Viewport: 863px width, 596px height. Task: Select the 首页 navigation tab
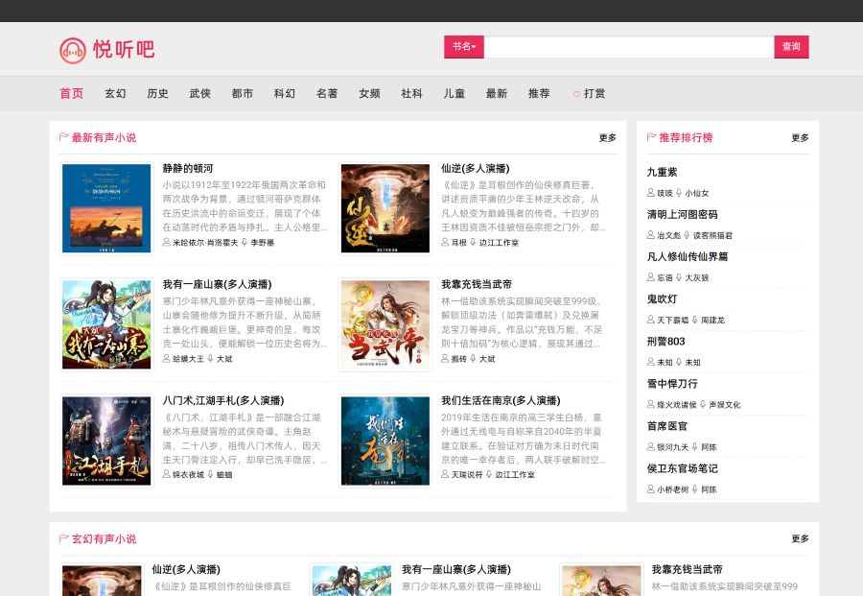pos(70,94)
